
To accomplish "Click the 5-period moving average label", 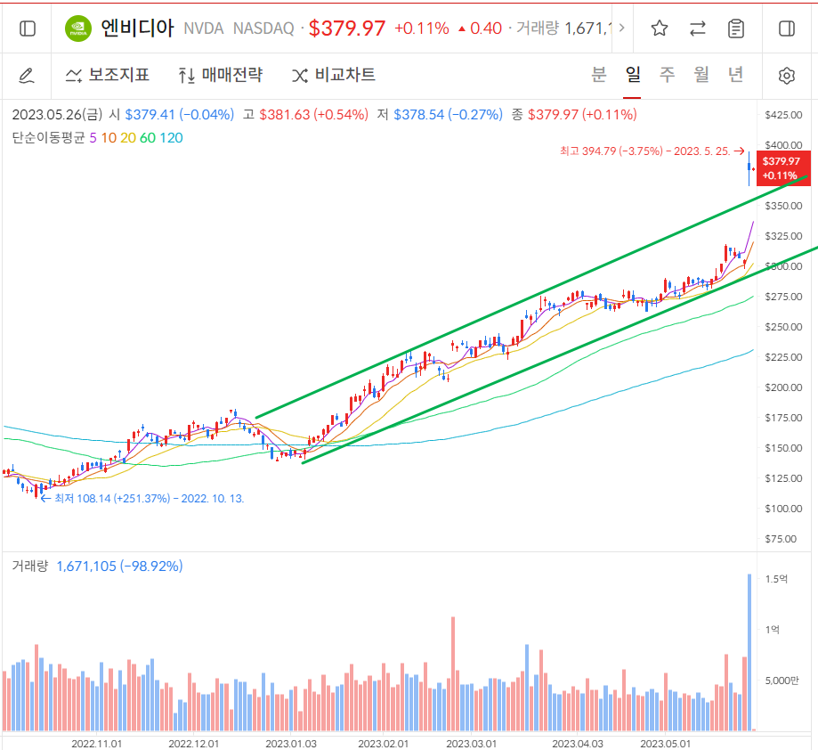I will [93, 138].
